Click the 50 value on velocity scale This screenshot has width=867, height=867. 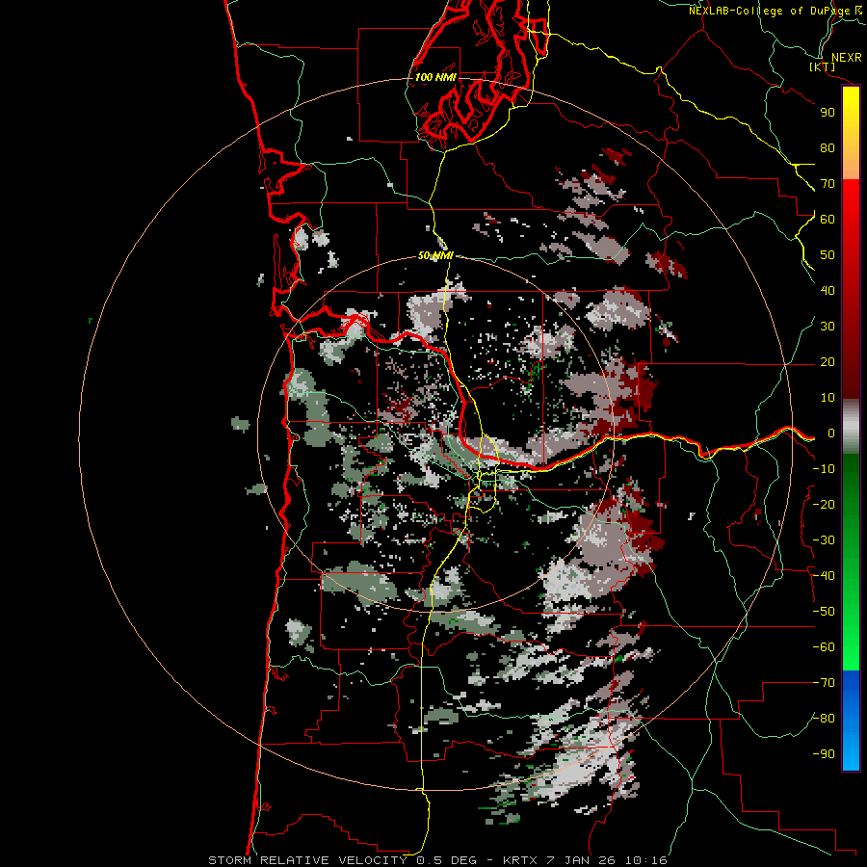point(828,255)
